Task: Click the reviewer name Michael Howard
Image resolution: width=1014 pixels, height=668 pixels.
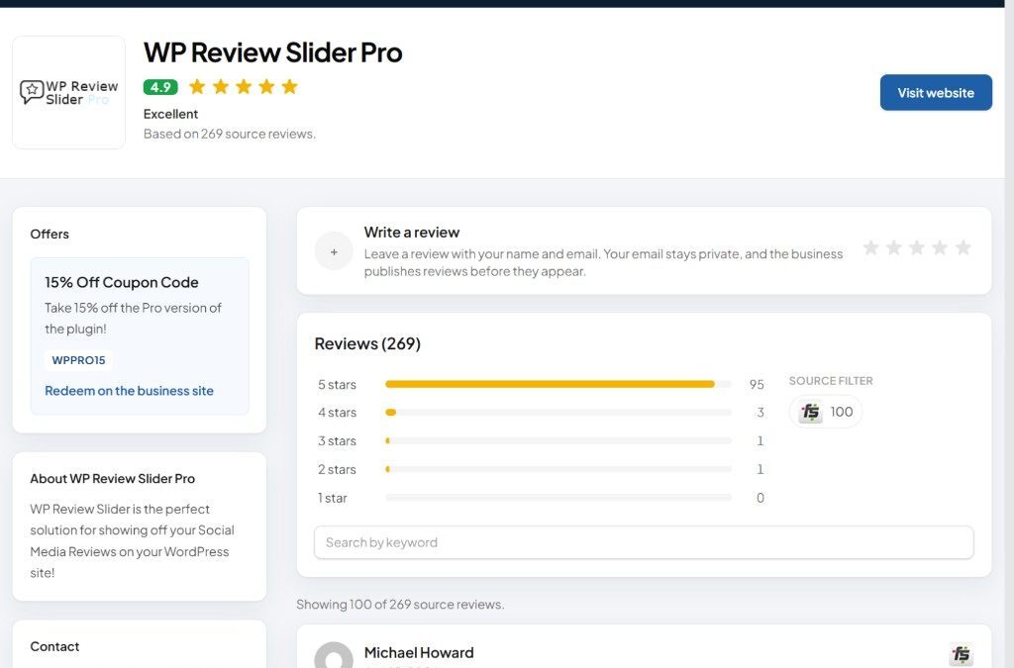Action: click(419, 652)
